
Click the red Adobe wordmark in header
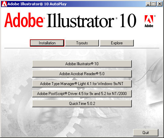click(x=24, y=20)
